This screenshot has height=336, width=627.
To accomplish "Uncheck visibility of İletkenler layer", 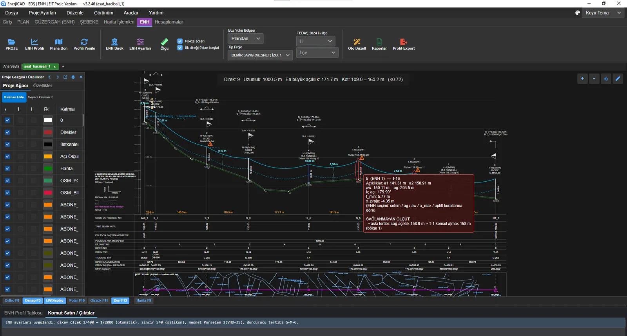I will [x=7, y=145].
